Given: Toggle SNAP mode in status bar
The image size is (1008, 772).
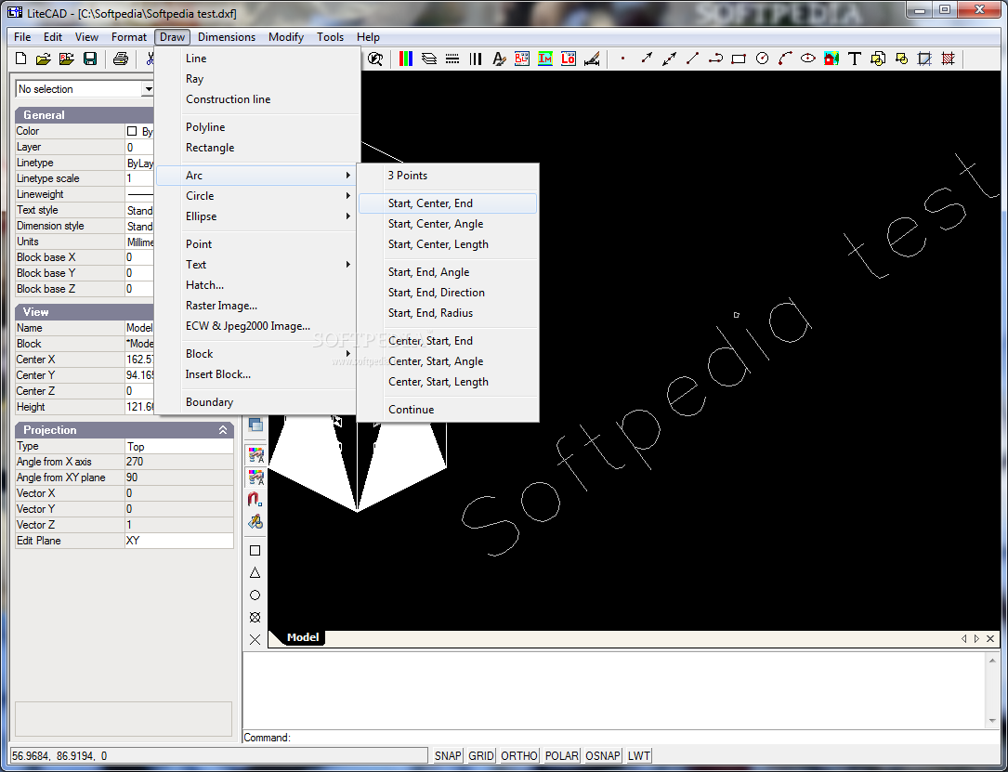Looking at the screenshot, I should click(x=448, y=756).
